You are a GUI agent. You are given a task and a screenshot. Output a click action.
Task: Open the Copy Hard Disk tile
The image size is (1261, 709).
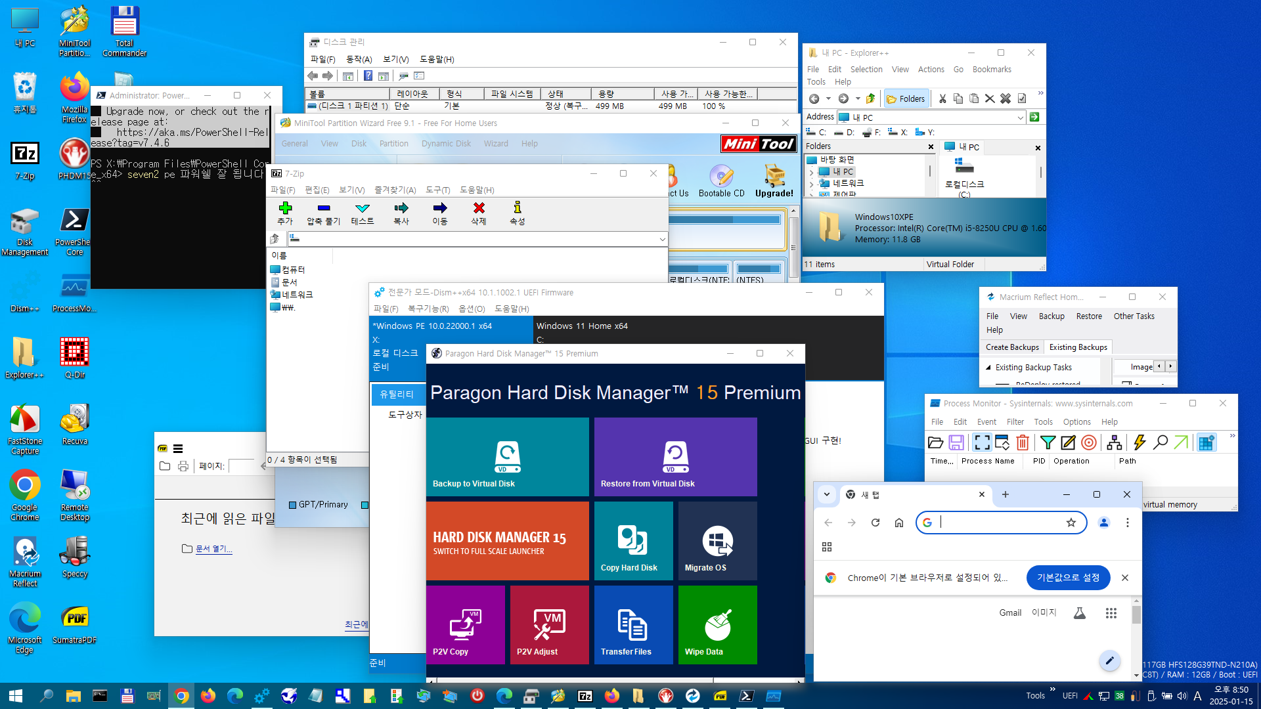pos(634,541)
